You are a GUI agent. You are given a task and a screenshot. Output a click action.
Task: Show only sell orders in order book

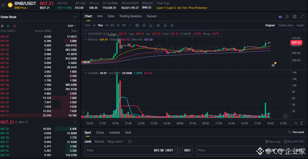14,26
